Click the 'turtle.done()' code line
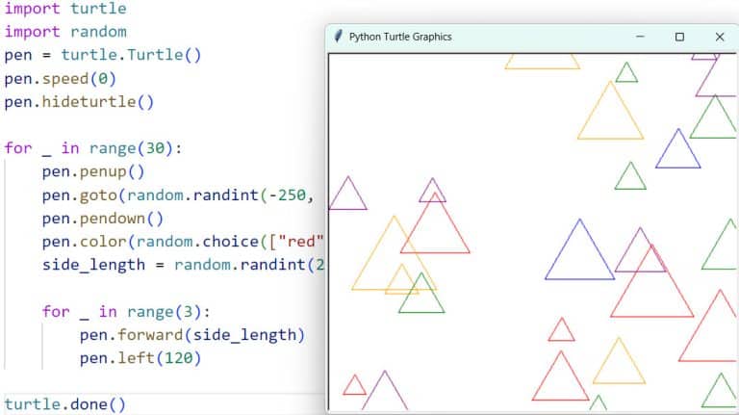Screen dimensions: 739x415 (x=65, y=404)
